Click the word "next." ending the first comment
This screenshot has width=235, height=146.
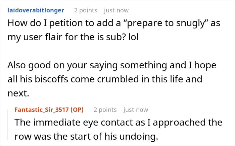(18, 93)
